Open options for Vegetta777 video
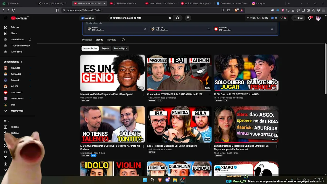327x184 pixels. 143,146
